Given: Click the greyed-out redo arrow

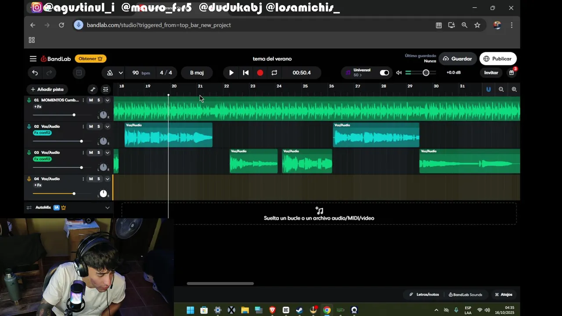Looking at the screenshot, I should click(x=49, y=73).
